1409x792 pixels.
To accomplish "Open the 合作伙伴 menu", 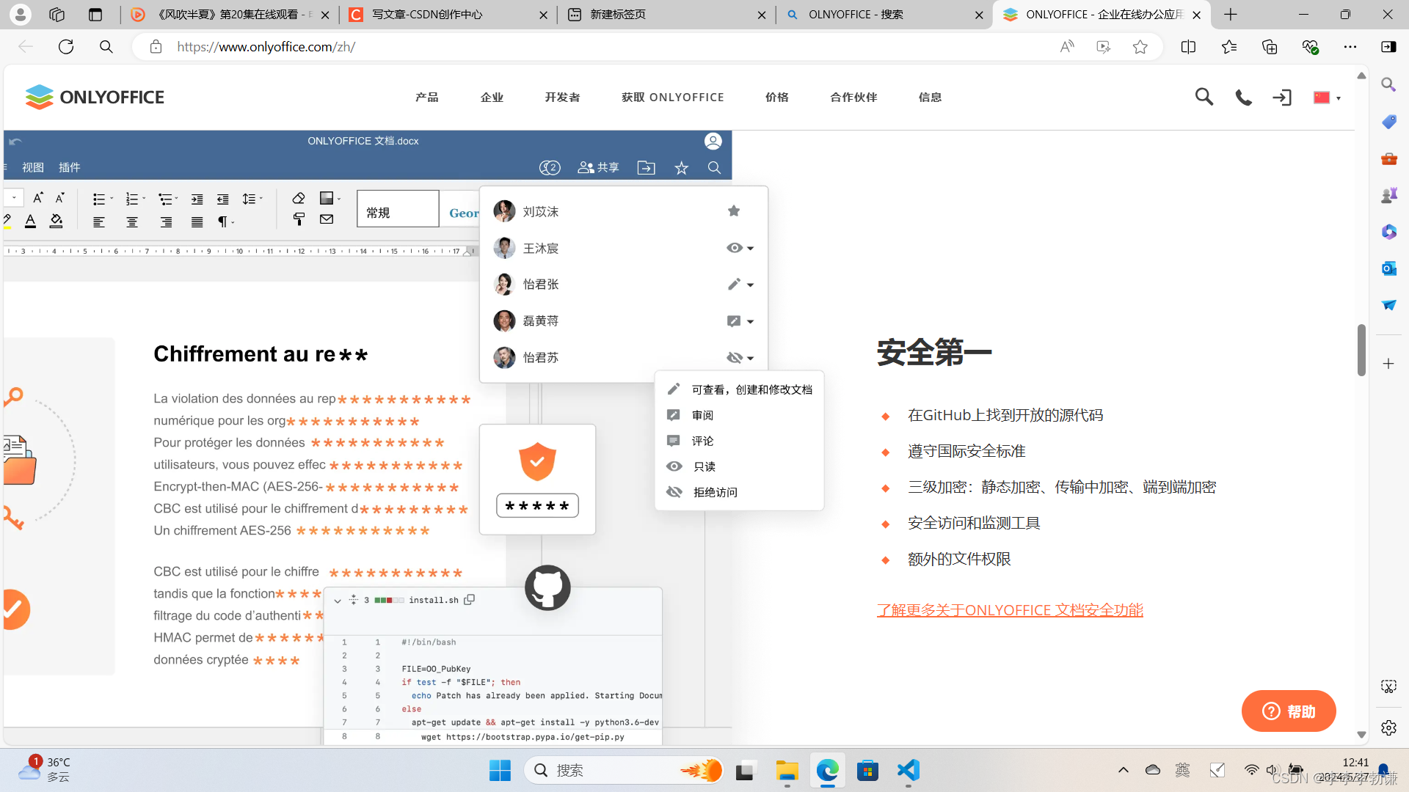I will coord(853,98).
